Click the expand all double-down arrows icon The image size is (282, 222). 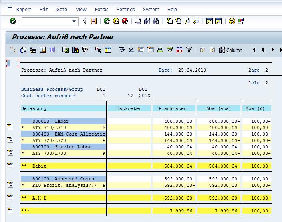click(122, 50)
